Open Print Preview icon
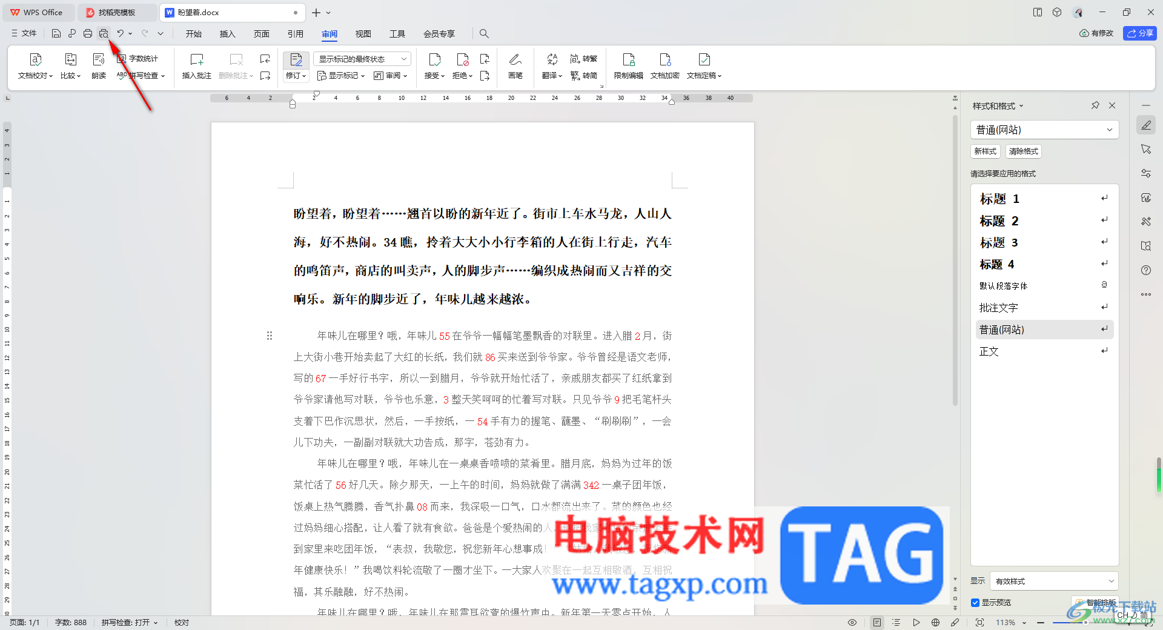 click(104, 33)
